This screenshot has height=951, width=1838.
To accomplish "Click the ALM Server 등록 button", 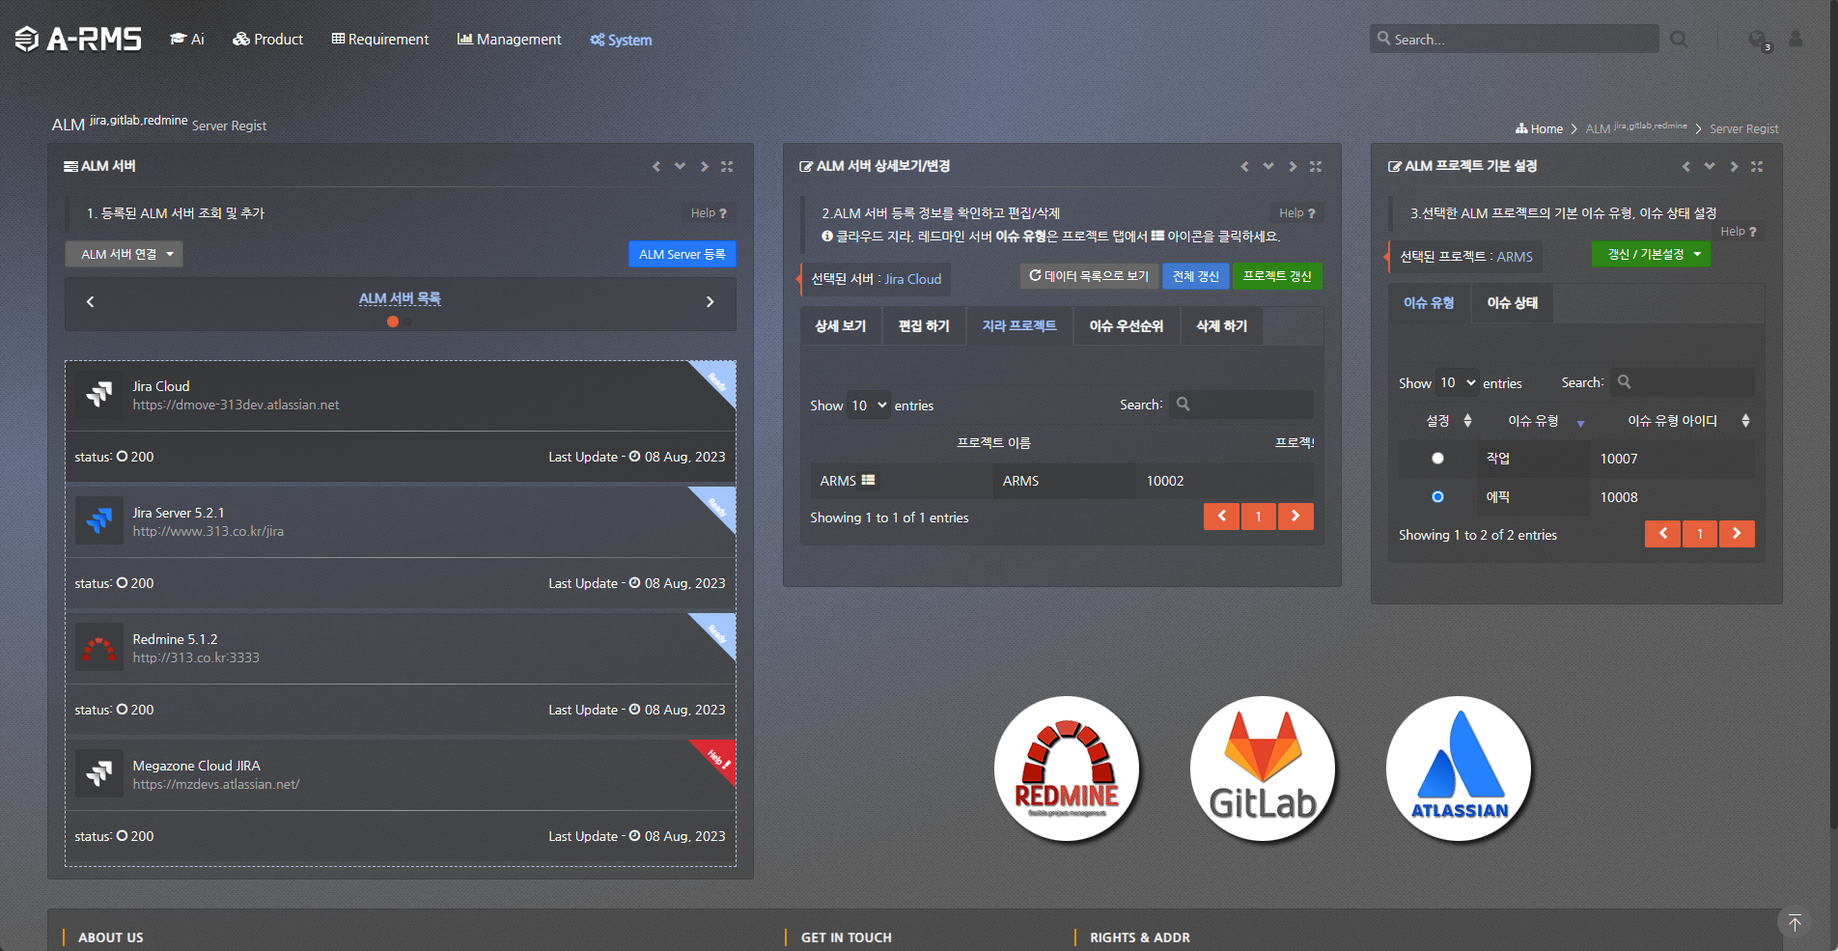I will click(x=682, y=254).
